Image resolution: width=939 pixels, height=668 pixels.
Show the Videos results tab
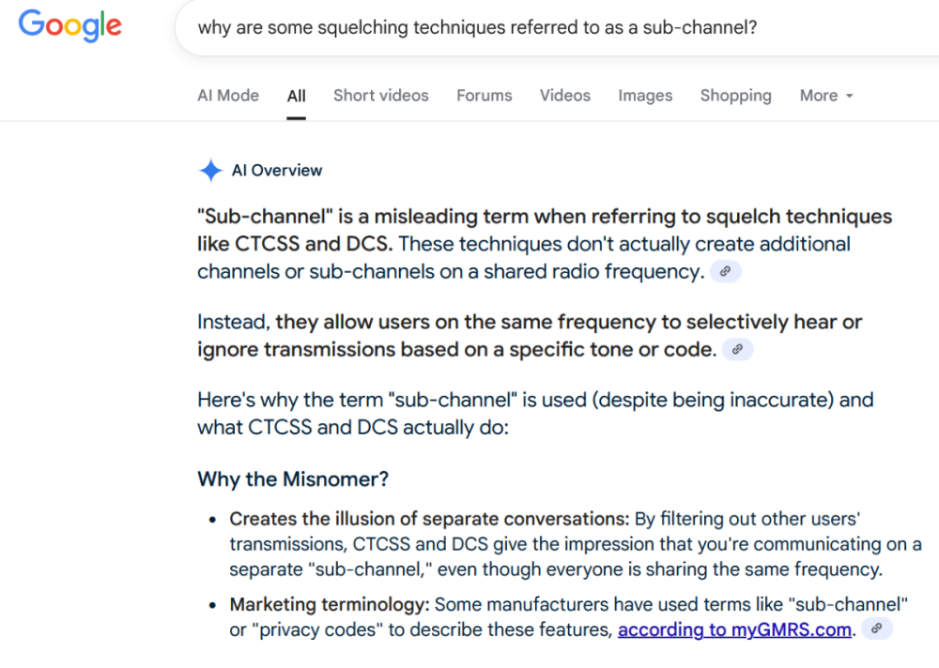click(x=565, y=96)
